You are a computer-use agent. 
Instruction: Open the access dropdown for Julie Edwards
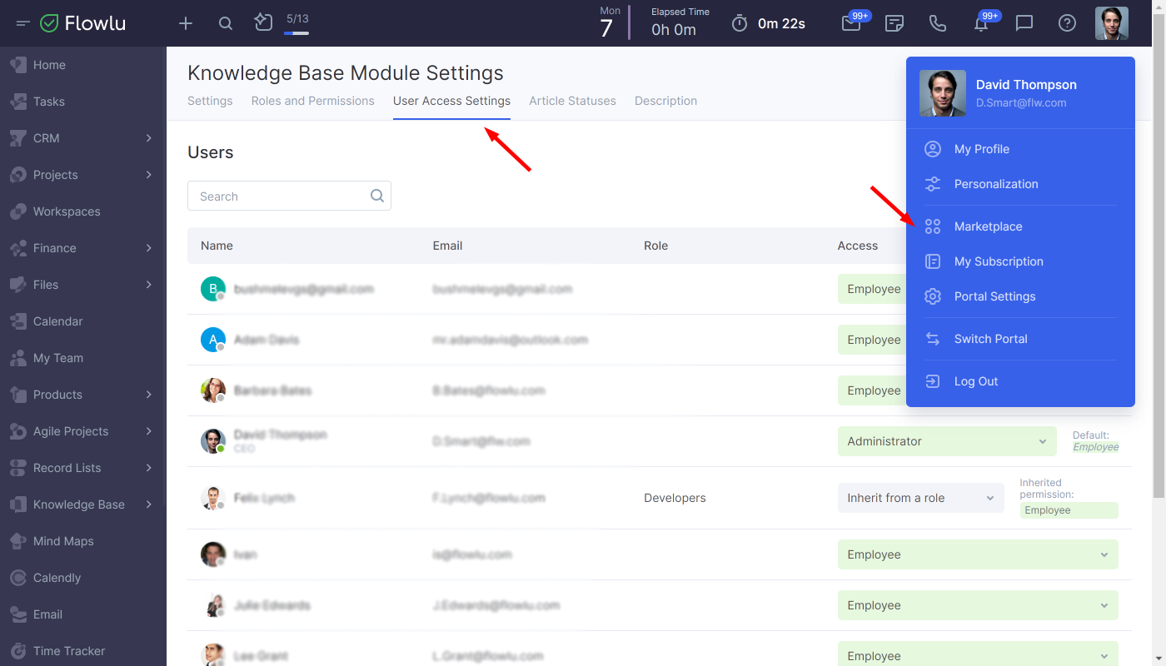click(x=978, y=605)
